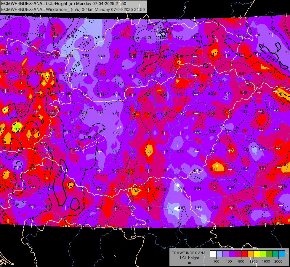Click the '3.58' wind shear value

click(x=148, y=151)
